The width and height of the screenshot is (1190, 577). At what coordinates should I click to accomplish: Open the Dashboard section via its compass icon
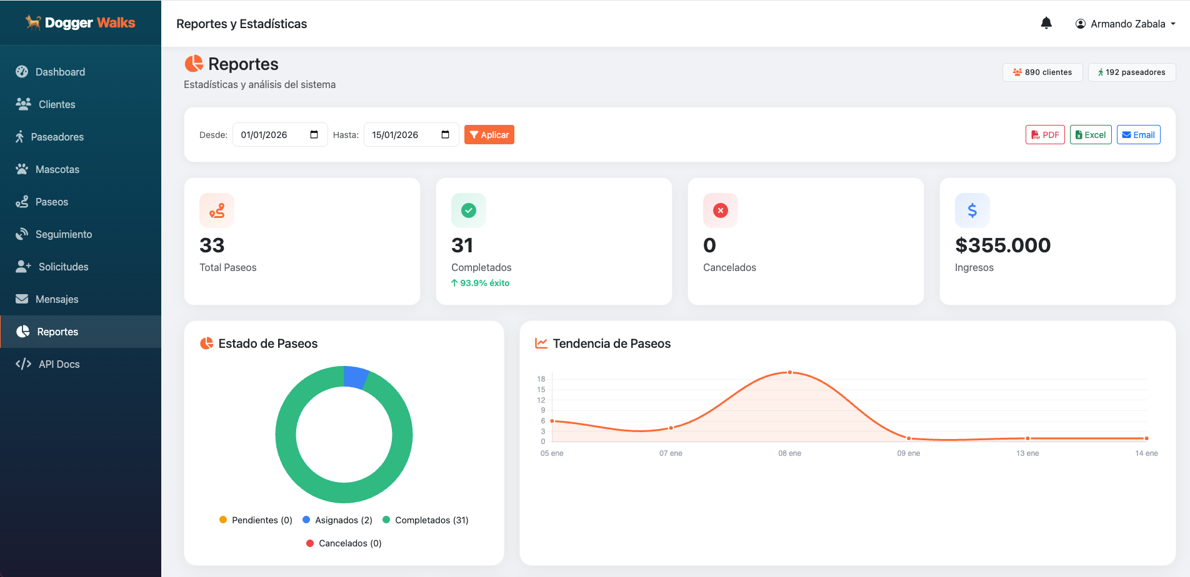click(22, 72)
